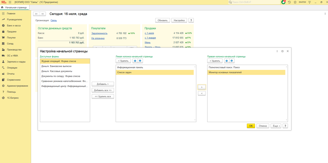Screen dimensions: 328x163
Task: Click the Добавить > button
Action: pos(103,84)
